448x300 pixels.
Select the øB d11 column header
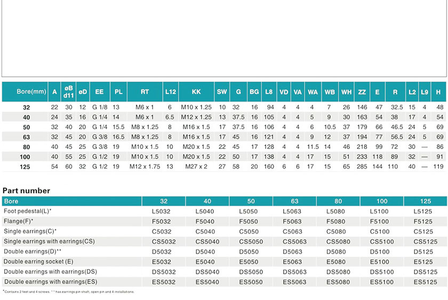[x=69, y=92]
